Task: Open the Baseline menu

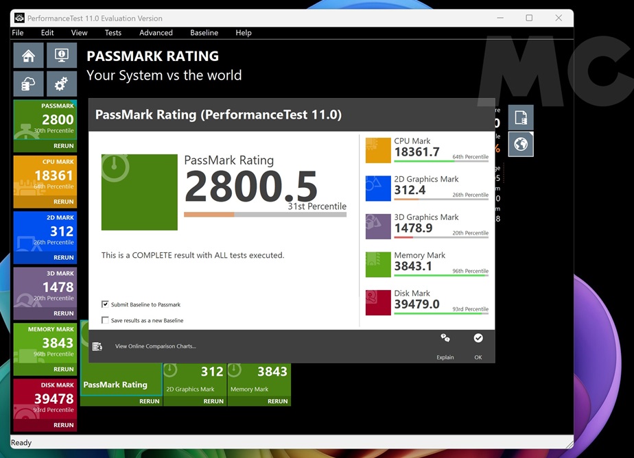Action: [204, 32]
